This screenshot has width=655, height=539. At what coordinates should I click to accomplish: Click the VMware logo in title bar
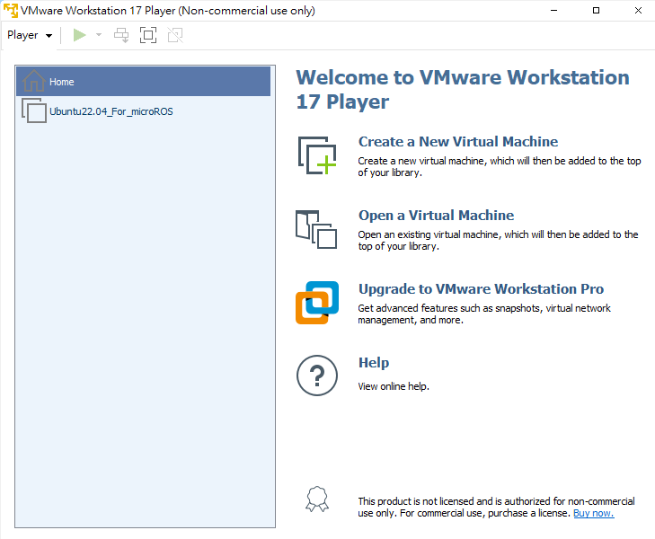pyautogui.click(x=11, y=11)
